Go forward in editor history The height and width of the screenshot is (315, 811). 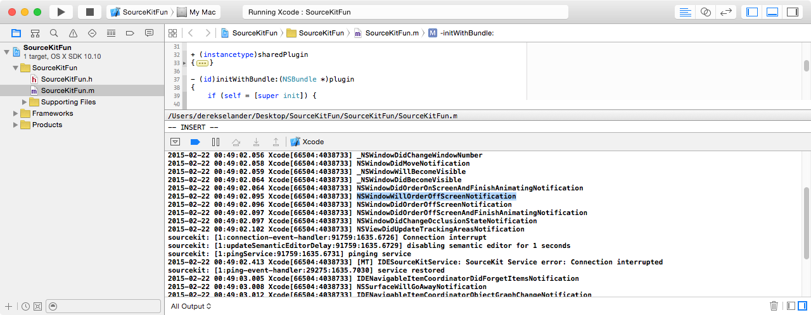(x=208, y=33)
